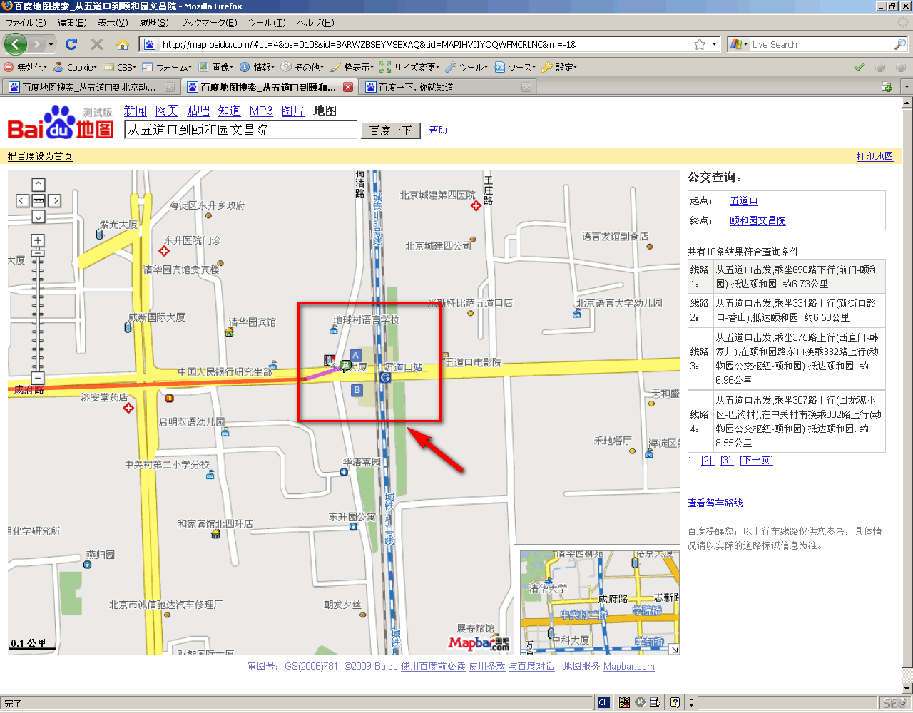Image resolution: width=913 pixels, height=713 pixels.
Task: Click the 五道口站 subway station icon
Action: click(x=385, y=376)
